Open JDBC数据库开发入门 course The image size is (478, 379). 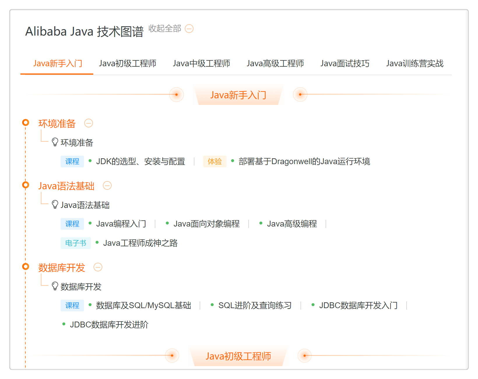click(x=358, y=305)
